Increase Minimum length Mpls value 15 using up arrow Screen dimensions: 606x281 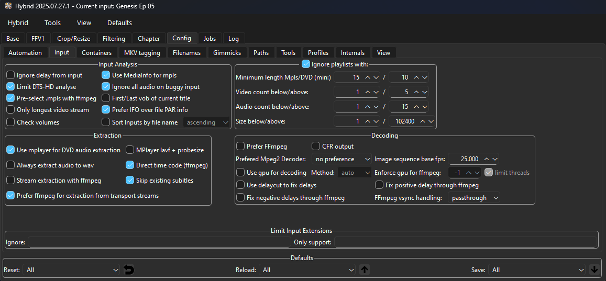tap(368, 77)
